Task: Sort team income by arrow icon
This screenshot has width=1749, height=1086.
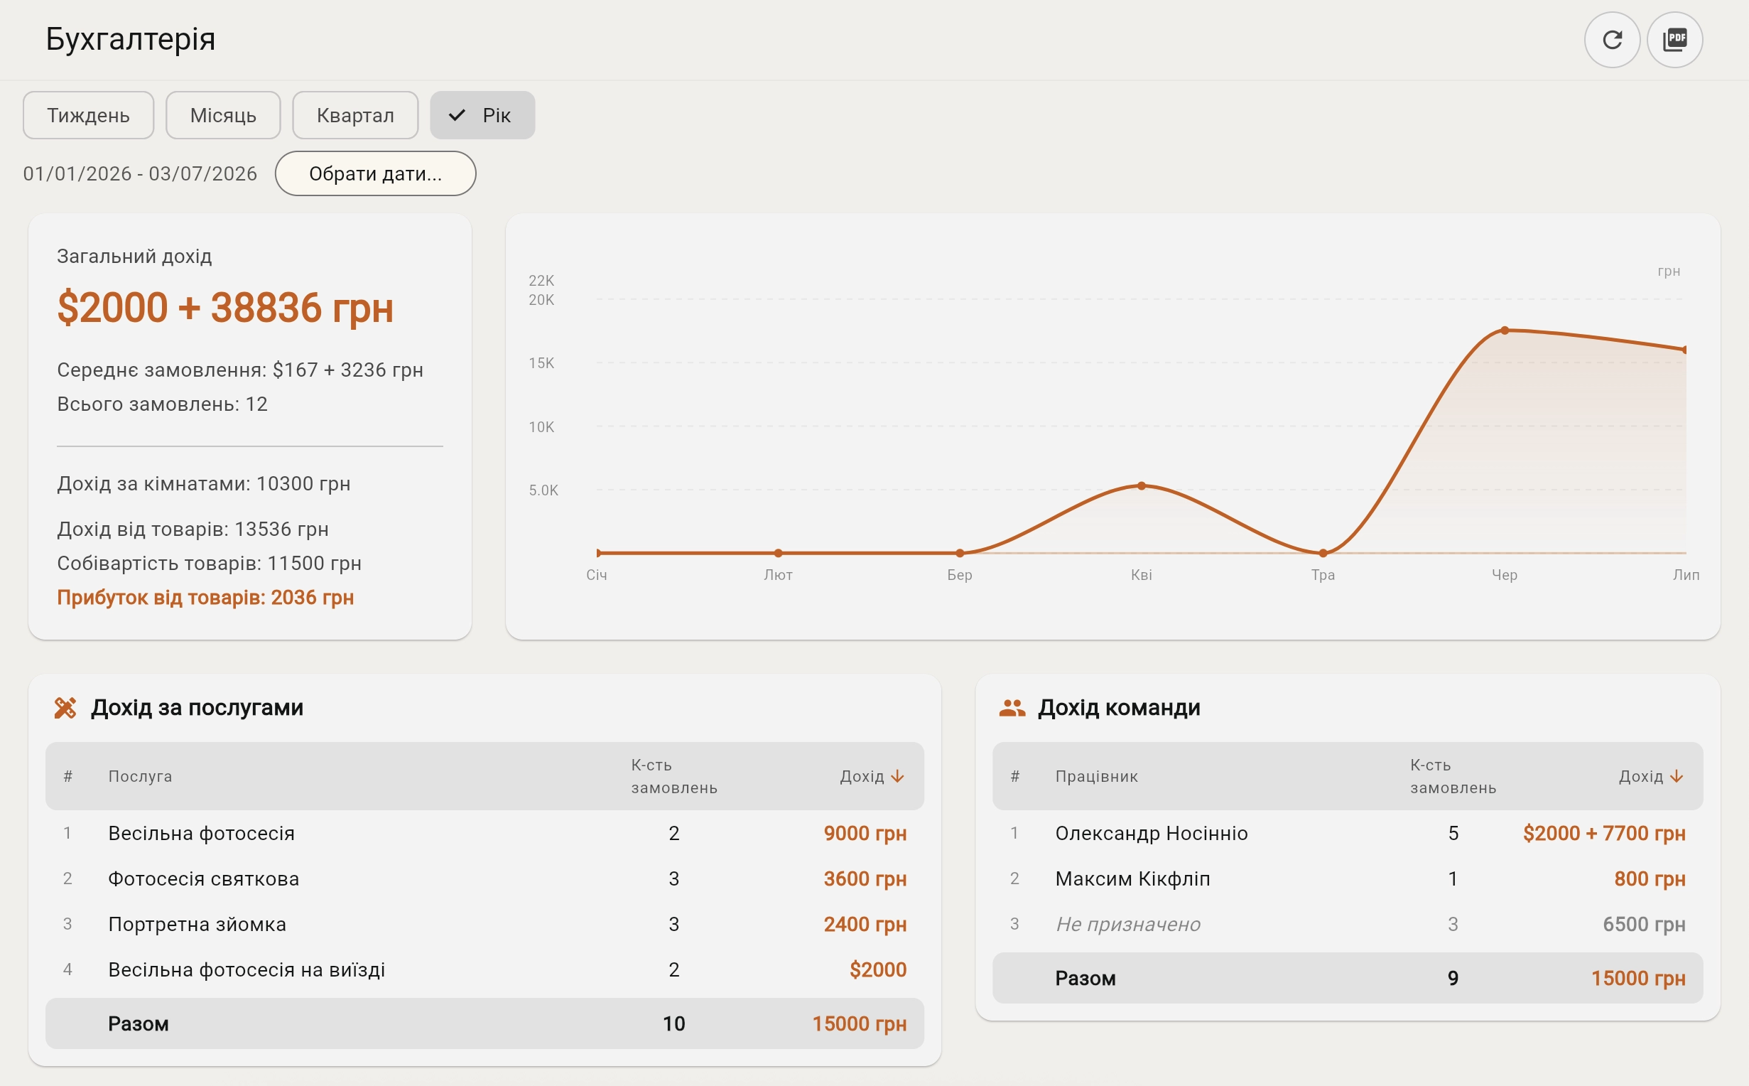Action: (1677, 776)
